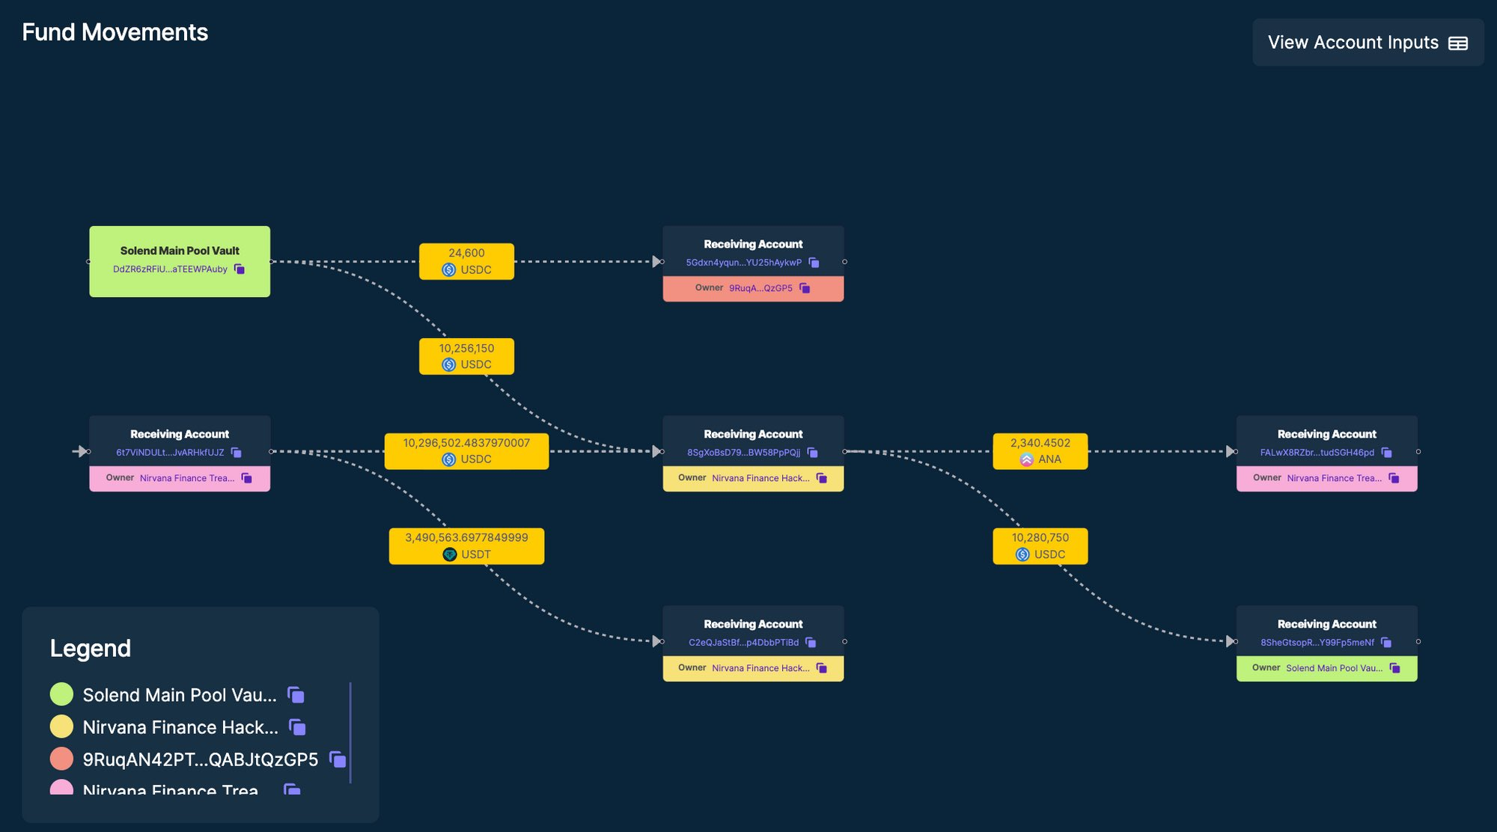The image size is (1497, 832).
Task: Copy owner address 9RuqA...QzGP5
Action: pyautogui.click(x=805, y=288)
